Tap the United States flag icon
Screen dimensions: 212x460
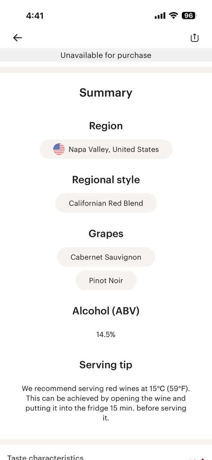click(x=58, y=149)
